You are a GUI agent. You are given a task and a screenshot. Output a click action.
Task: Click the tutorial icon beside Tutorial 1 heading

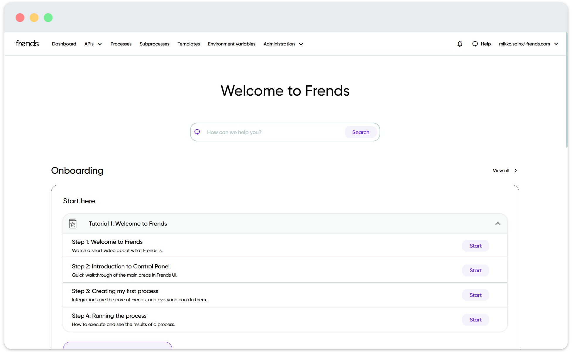pos(72,223)
